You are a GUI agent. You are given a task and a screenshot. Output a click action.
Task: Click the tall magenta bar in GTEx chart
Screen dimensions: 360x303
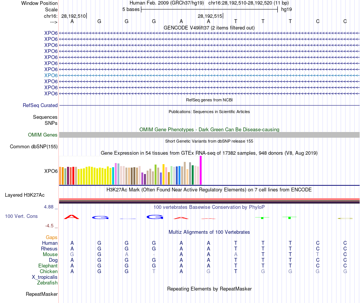(201, 170)
